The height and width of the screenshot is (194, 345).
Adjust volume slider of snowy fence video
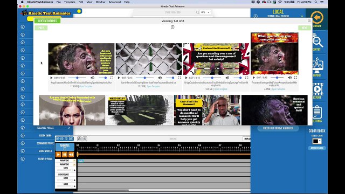[x=170, y=78]
